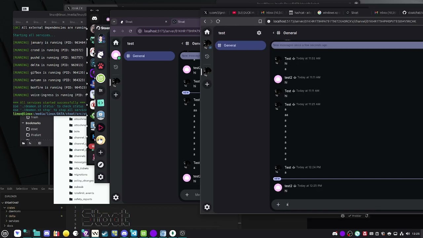Switch to DUCK HUNT YouTube tab
The image size is (423, 238).
coord(244,13)
